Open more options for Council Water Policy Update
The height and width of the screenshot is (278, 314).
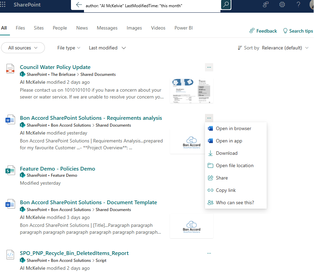point(209,67)
